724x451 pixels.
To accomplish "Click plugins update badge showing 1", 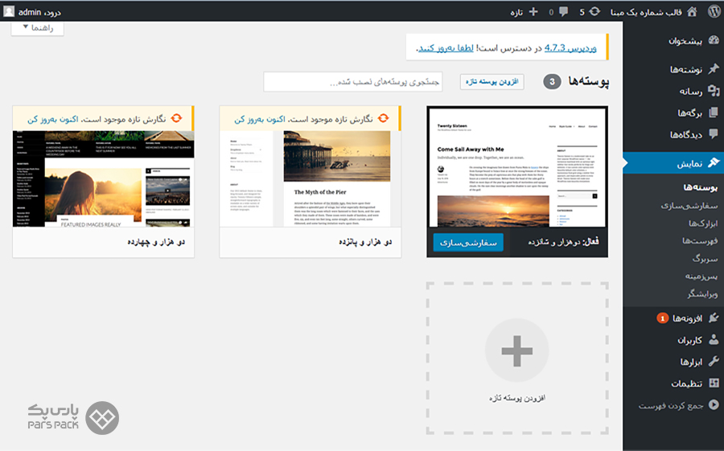I will [x=663, y=318].
